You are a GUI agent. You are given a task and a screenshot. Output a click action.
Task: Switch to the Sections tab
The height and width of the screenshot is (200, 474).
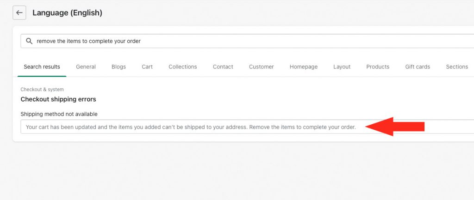click(457, 67)
